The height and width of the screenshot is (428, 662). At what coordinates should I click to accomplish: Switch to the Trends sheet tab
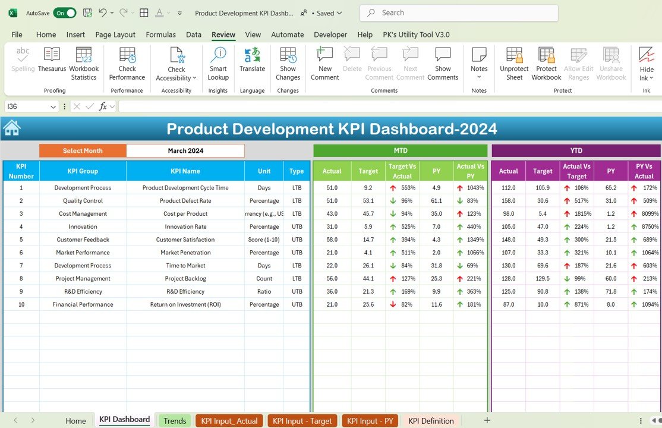(x=175, y=421)
